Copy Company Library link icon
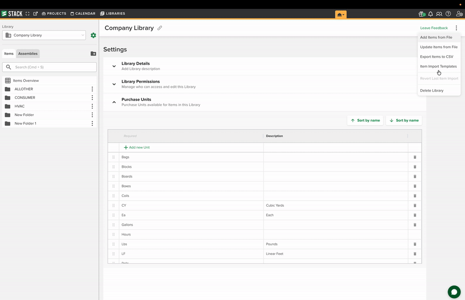 pos(159,28)
